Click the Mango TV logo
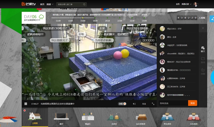 [x=29, y=4]
